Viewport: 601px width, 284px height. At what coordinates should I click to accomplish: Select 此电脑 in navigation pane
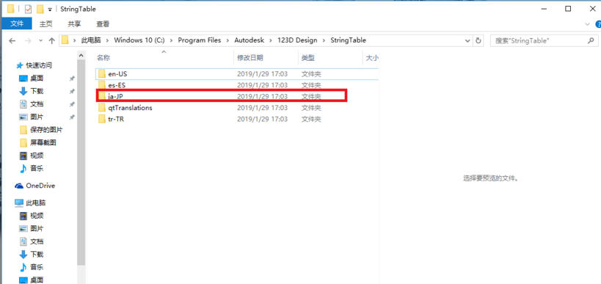pos(36,203)
